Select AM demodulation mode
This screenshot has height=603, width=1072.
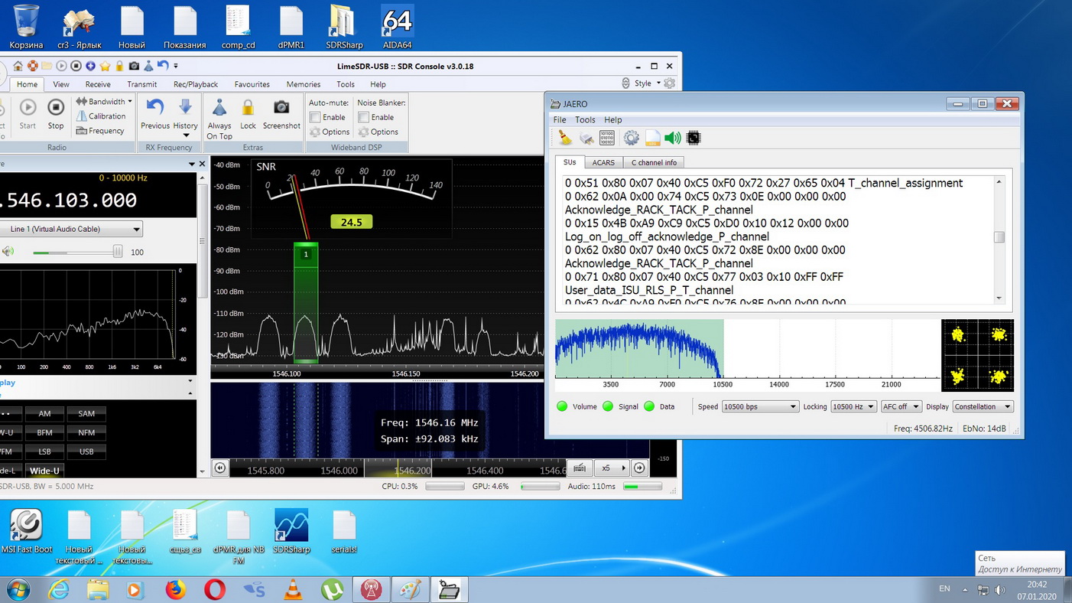tap(44, 413)
